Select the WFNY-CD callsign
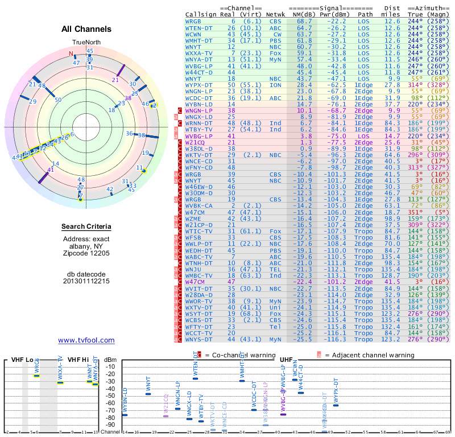Viewport: 455px width, 437px height. click(x=198, y=168)
